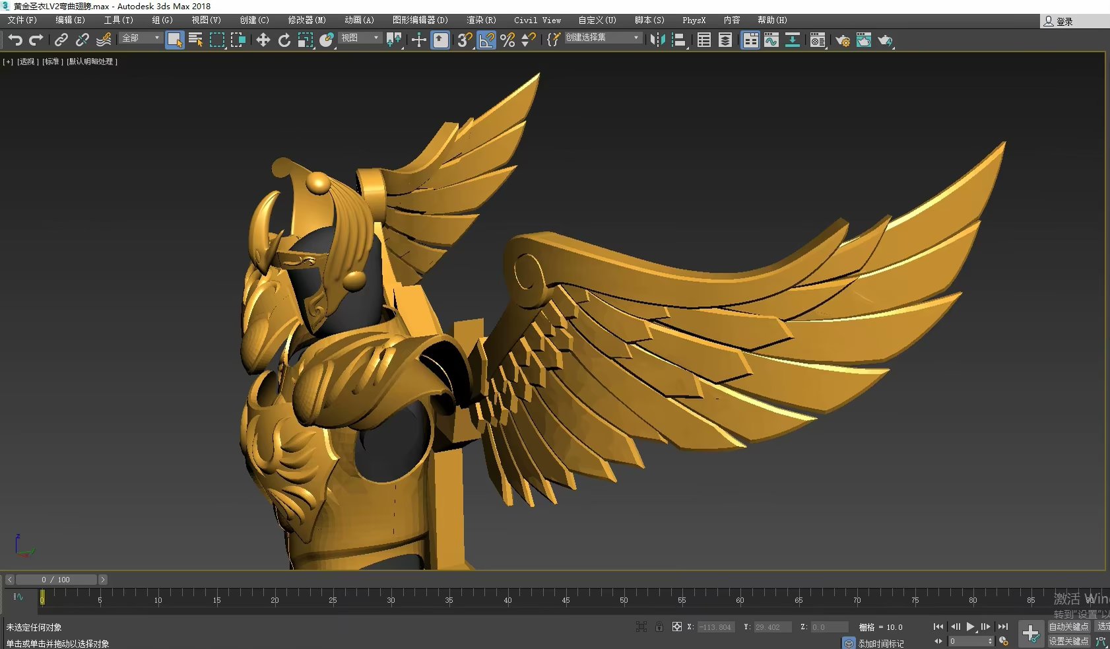Select the Move tool icon
The width and height of the screenshot is (1110, 649).
pos(263,40)
